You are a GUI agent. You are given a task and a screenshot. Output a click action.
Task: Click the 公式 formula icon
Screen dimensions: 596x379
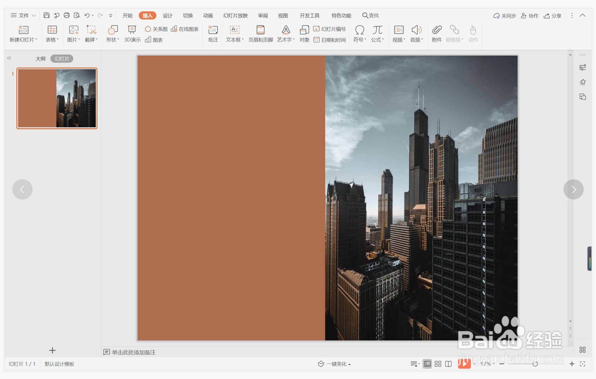[378, 30]
